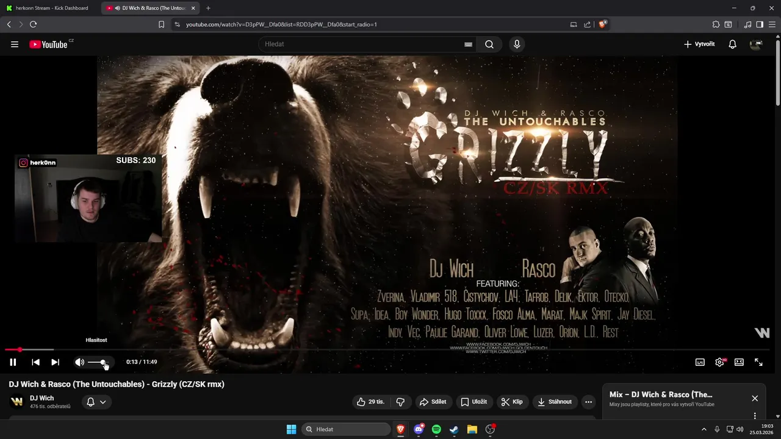The height and width of the screenshot is (439, 781).
Task: Open the DJ Wich channel name
Action: coord(41,398)
